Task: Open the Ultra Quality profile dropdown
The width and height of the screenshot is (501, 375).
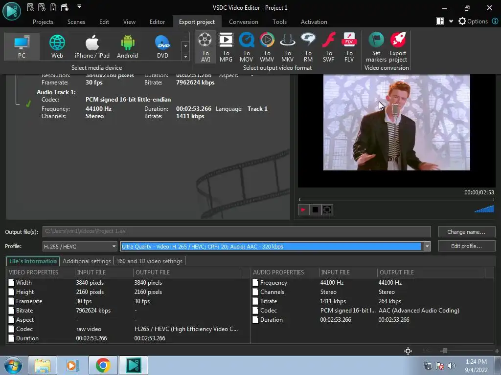Action: [427, 246]
